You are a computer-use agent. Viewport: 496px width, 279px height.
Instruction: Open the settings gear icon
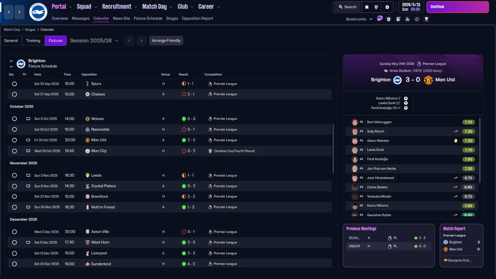[387, 7]
